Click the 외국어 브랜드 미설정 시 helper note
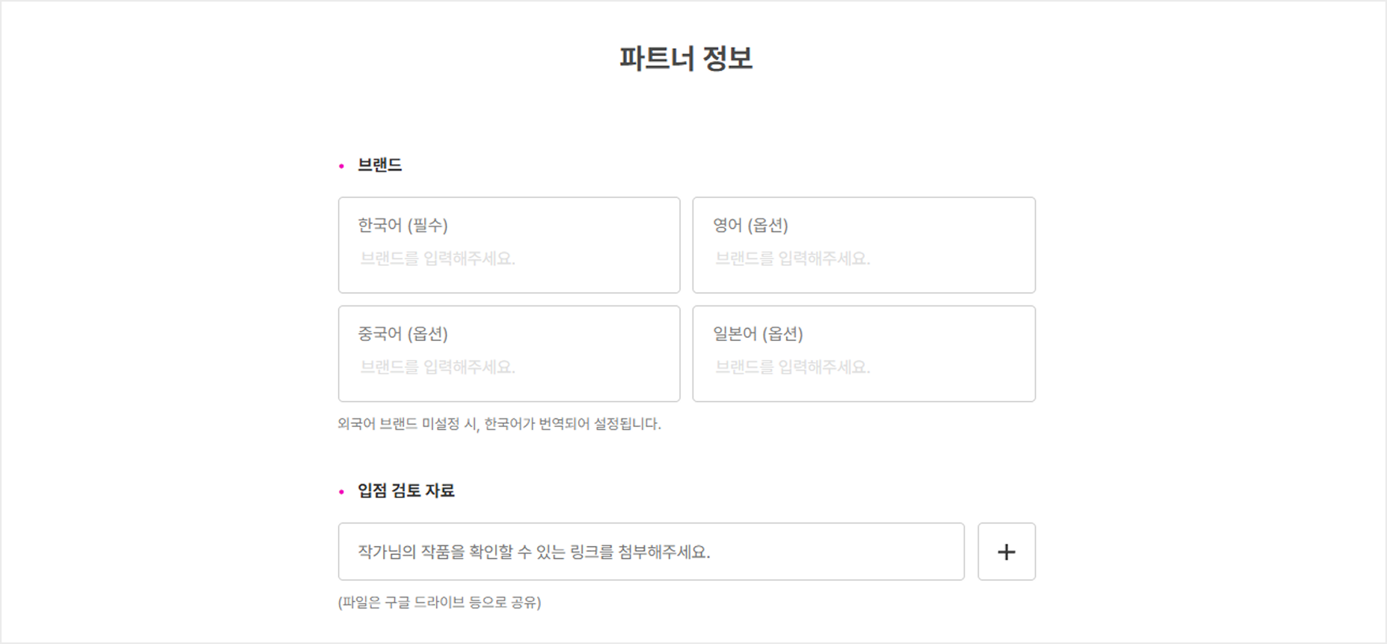This screenshot has width=1387, height=644. tap(499, 424)
